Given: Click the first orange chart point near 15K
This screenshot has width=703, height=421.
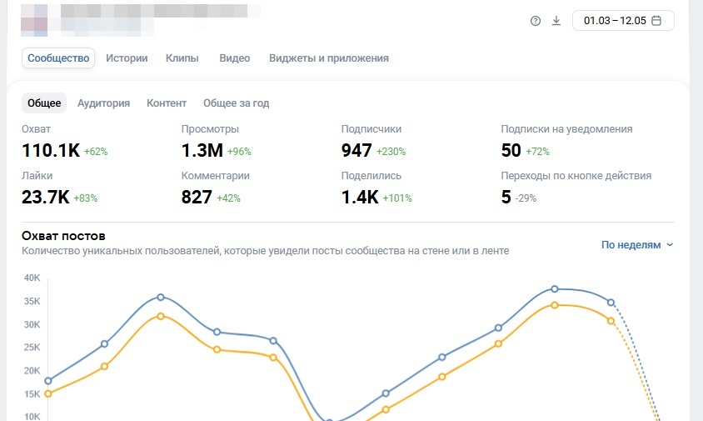Looking at the screenshot, I should tap(48, 394).
